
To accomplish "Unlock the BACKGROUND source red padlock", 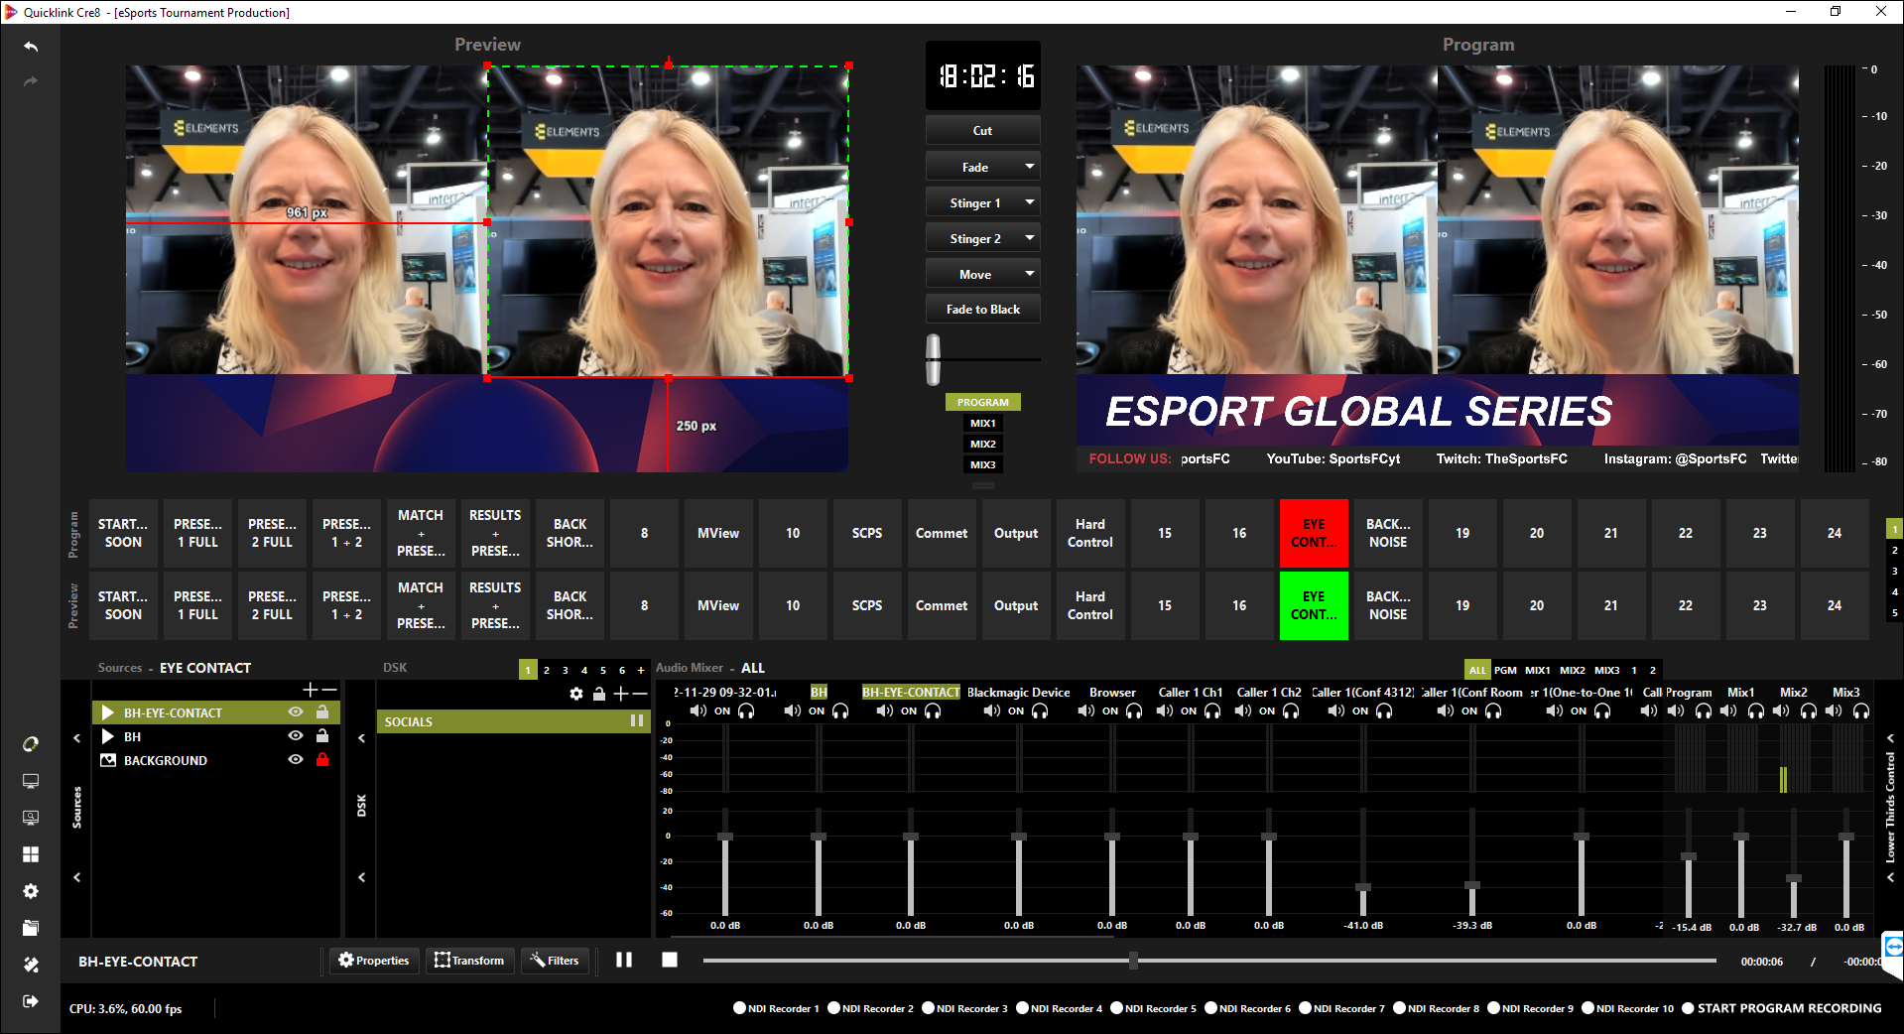I will [x=322, y=760].
